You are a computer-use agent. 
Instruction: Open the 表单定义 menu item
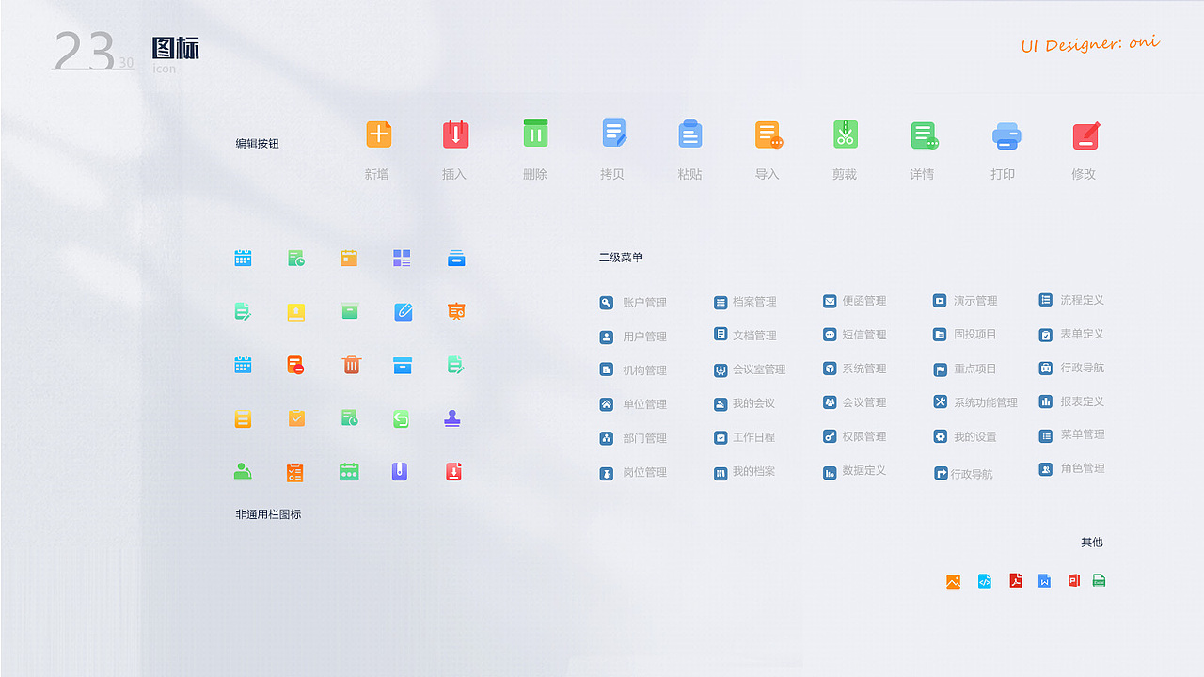(1071, 334)
